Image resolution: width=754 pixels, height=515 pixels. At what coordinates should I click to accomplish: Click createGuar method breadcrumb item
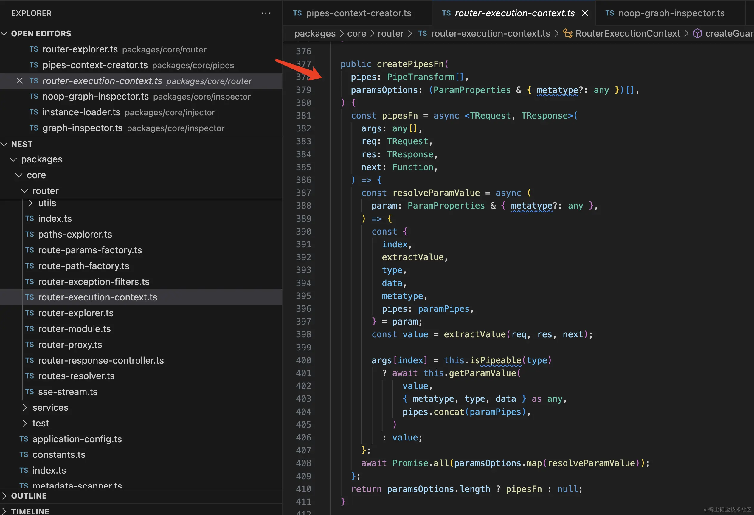point(723,33)
